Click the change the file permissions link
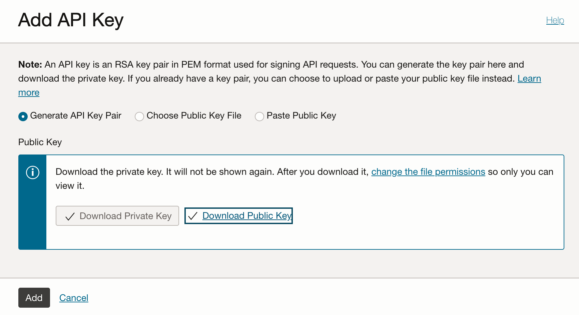Screen dimensions: 579x315 coord(428,172)
